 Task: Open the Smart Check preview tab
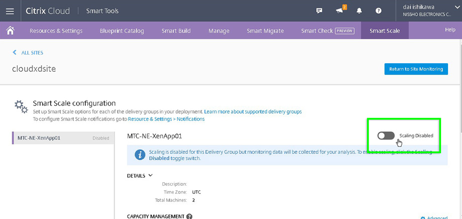(327, 31)
